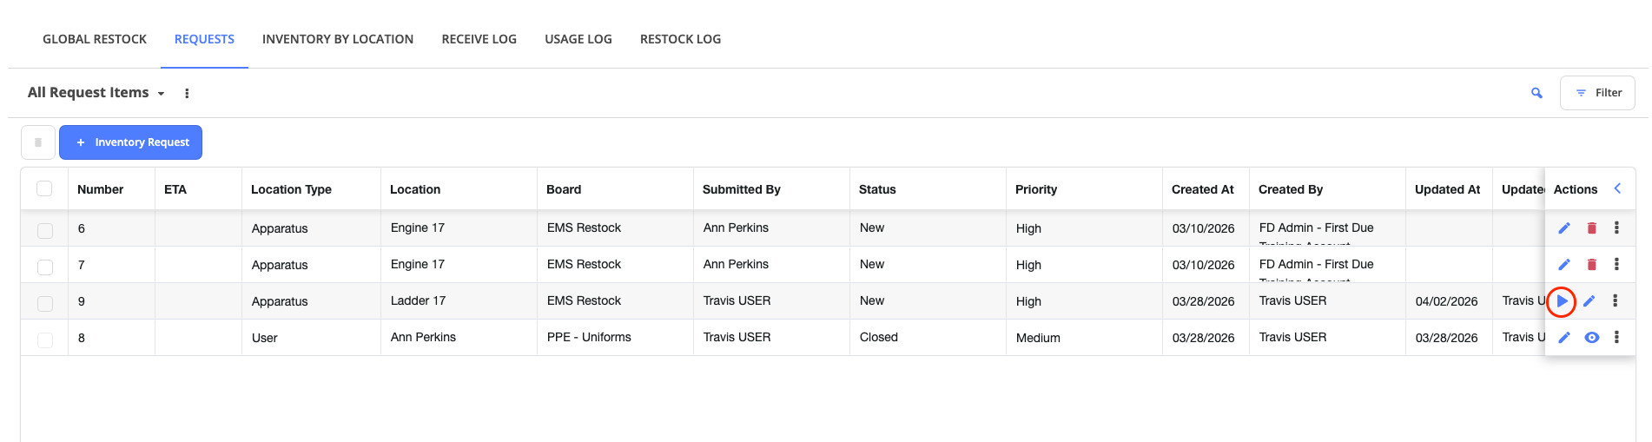Viewport: 1652px width, 442px height.
Task: Open the search magnifier icon
Action: [x=1536, y=93]
